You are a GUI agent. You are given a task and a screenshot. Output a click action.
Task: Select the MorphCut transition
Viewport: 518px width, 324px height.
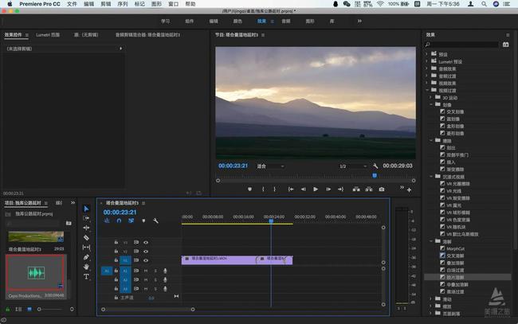(x=455, y=249)
